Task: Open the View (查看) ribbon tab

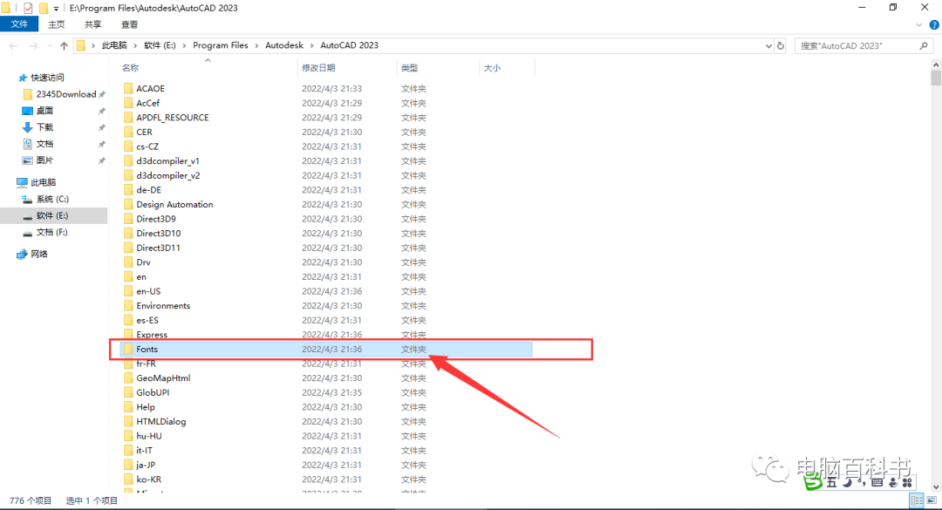Action: [129, 24]
